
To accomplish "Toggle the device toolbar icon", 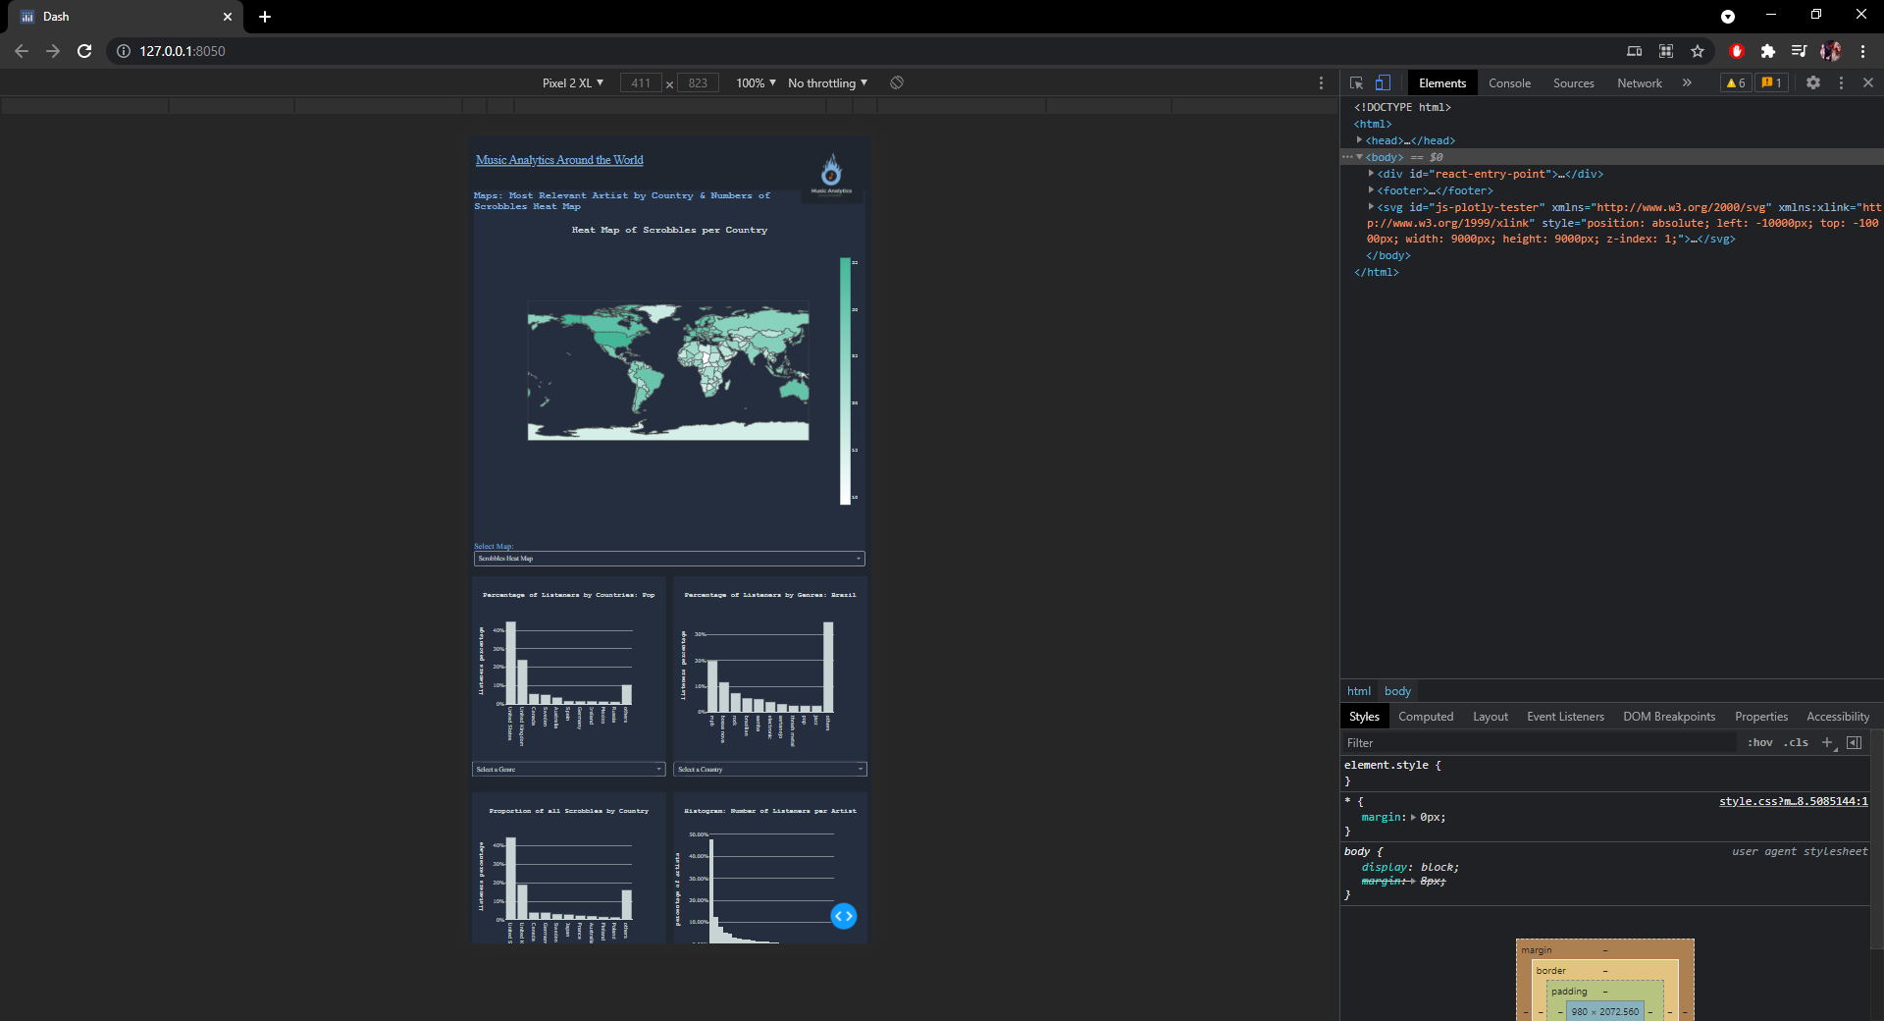I will (x=1384, y=82).
